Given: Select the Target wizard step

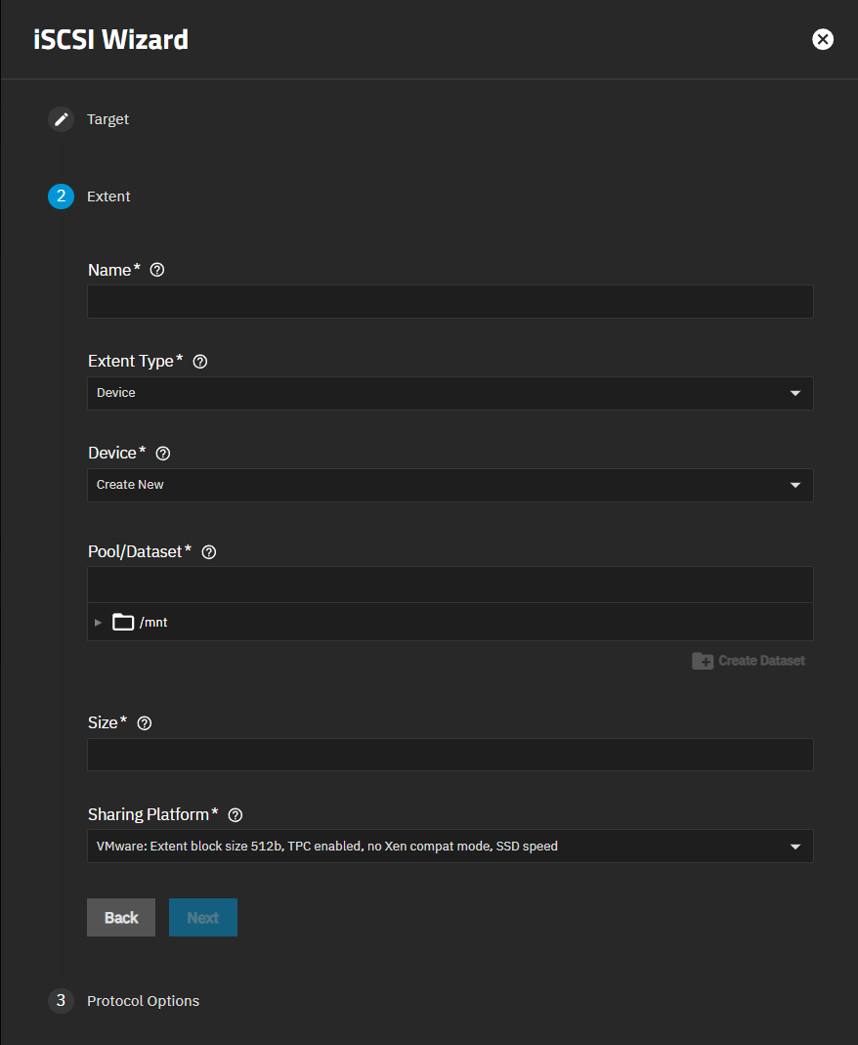Looking at the screenshot, I should pos(107,118).
